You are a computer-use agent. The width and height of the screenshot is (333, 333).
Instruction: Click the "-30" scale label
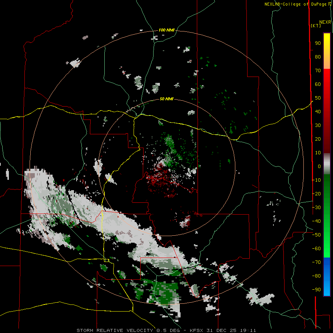[316, 208]
